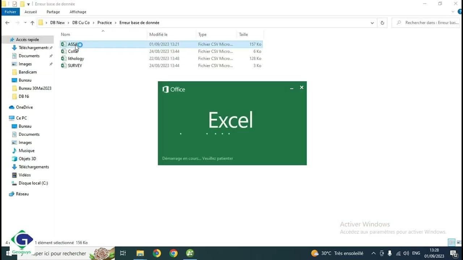Viewport: 463px width, 260px height.
Task: Open Images under Accès rapide
Action: click(25, 64)
